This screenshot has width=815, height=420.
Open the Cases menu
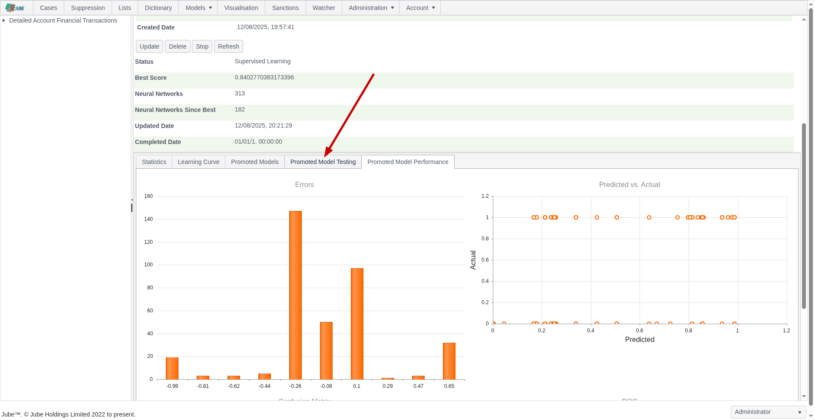[49, 8]
